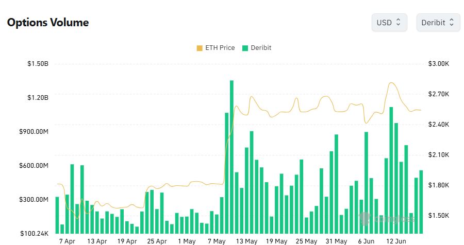Click the chevron arrows beside USD
Viewport: 464px width, 245px height.
click(x=399, y=23)
